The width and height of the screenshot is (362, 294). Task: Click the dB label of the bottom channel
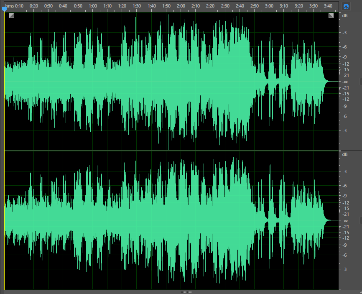click(x=345, y=154)
